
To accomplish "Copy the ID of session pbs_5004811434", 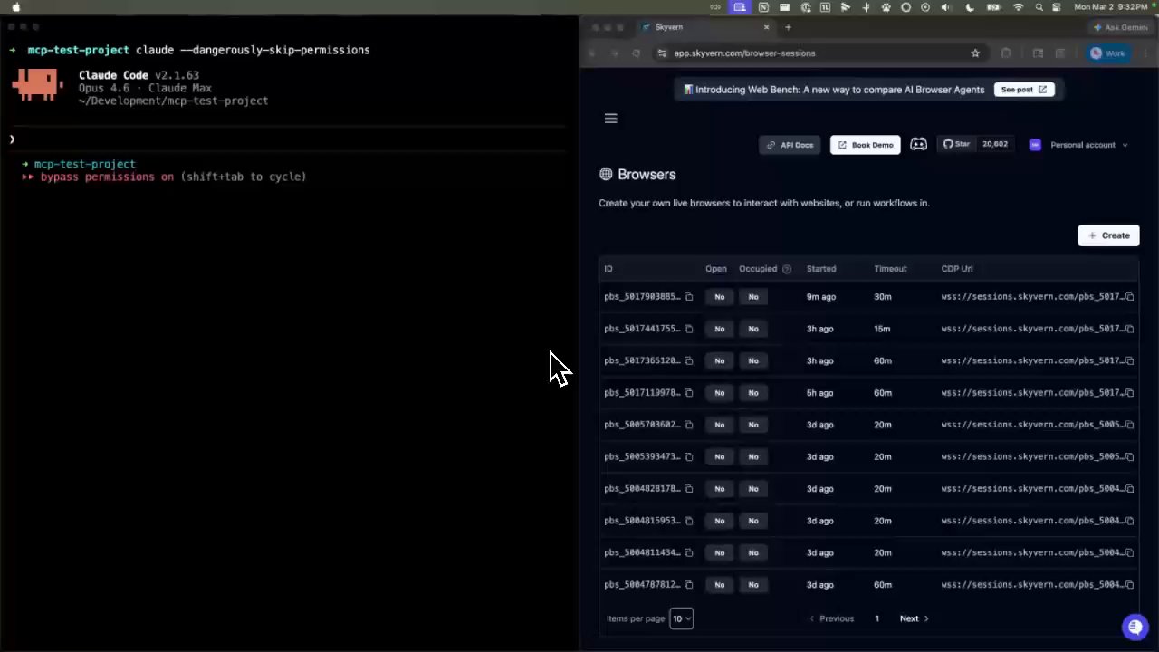I will tap(688, 552).
